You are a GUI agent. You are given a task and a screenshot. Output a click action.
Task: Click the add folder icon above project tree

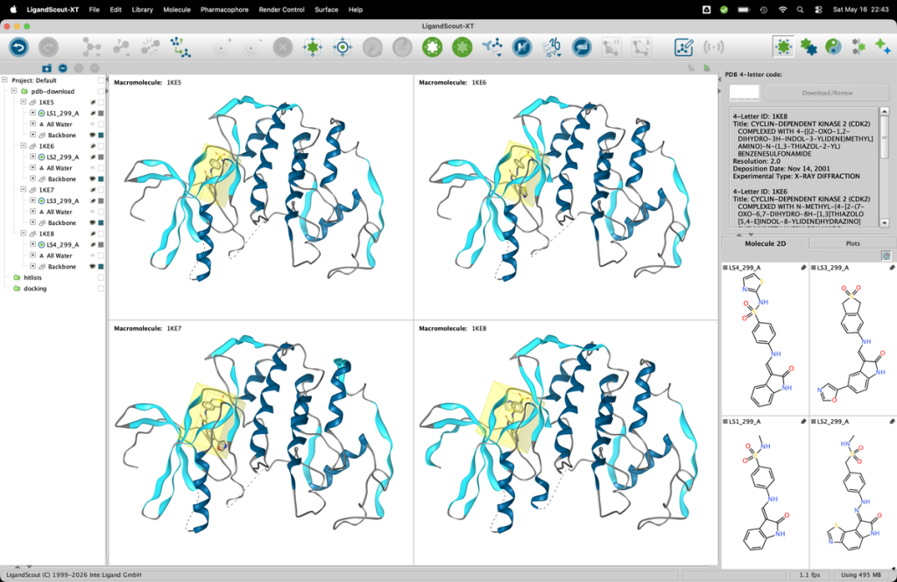tap(47, 68)
